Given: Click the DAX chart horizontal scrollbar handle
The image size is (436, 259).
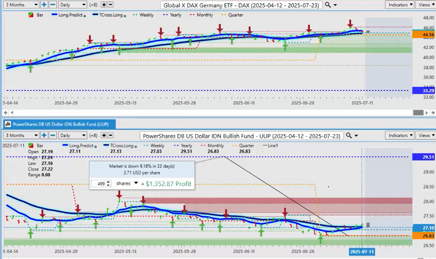Looking at the screenshot, I should [418, 112].
